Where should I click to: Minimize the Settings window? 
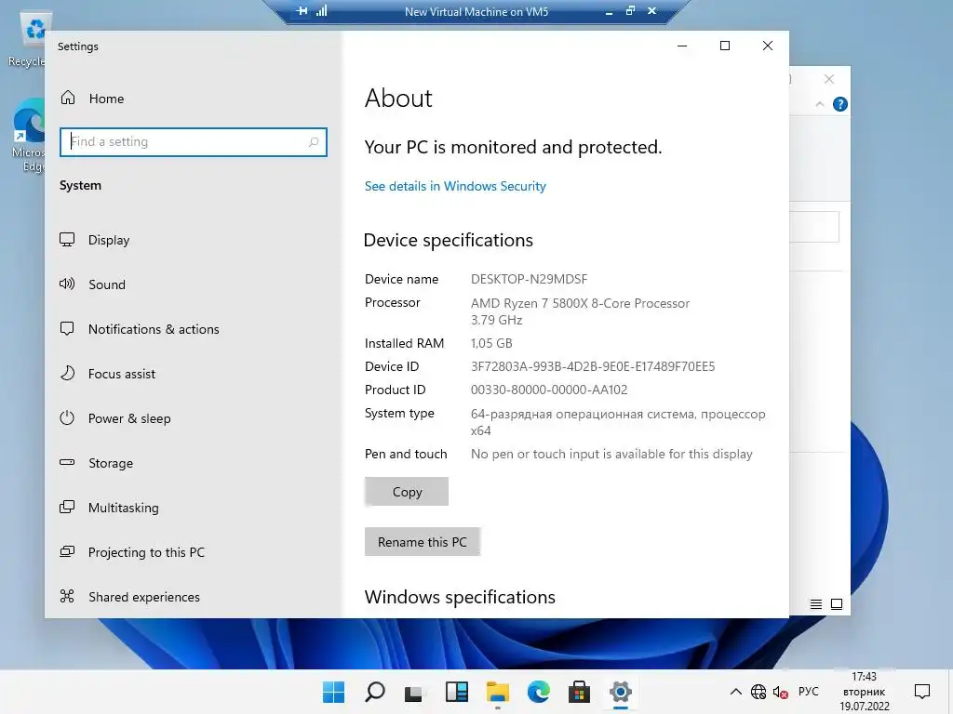tap(682, 46)
